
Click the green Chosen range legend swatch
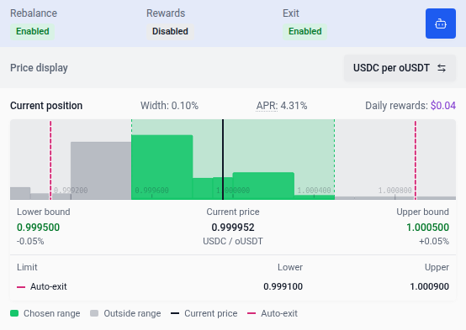tap(14, 313)
